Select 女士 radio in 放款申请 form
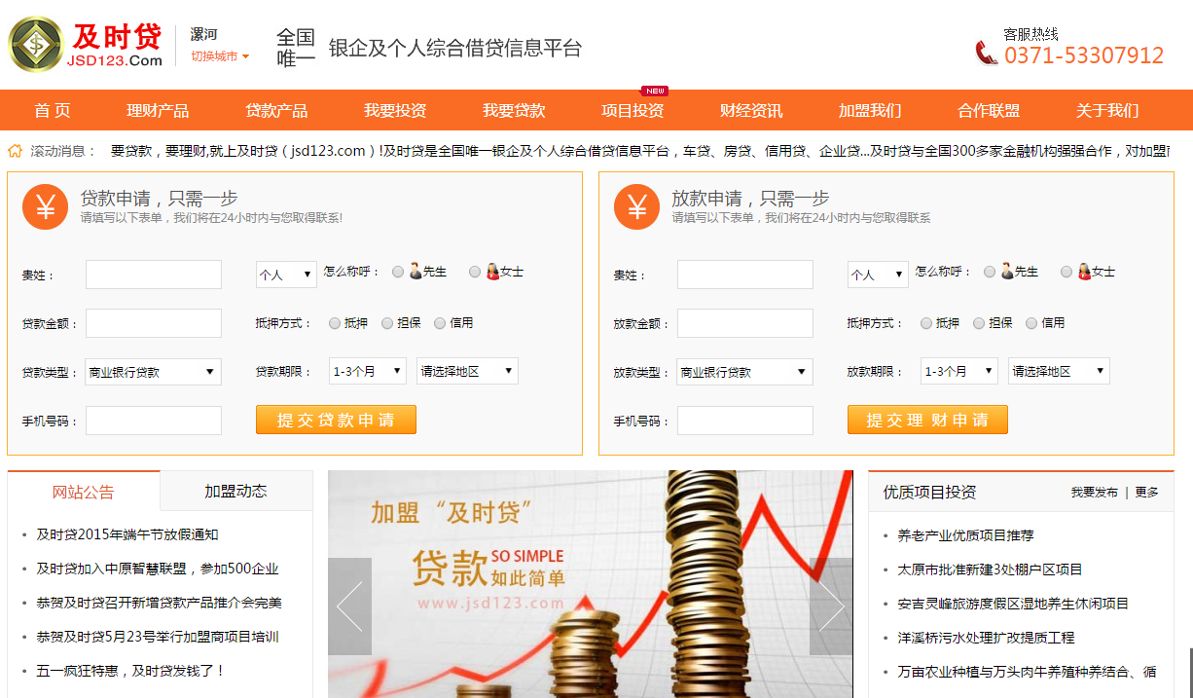 (x=1066, y=273)
